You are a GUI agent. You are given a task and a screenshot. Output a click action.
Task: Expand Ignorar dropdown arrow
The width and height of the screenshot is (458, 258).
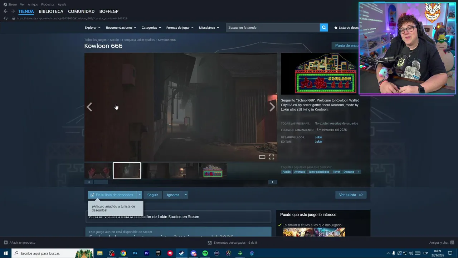[185, 195]
